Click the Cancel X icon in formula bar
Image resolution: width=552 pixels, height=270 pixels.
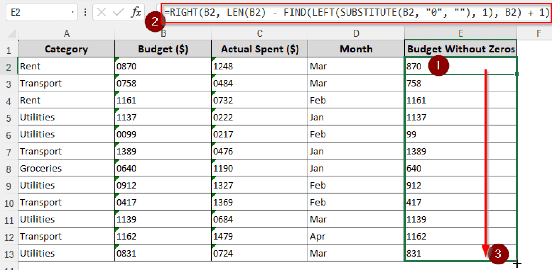click(102, 12)
